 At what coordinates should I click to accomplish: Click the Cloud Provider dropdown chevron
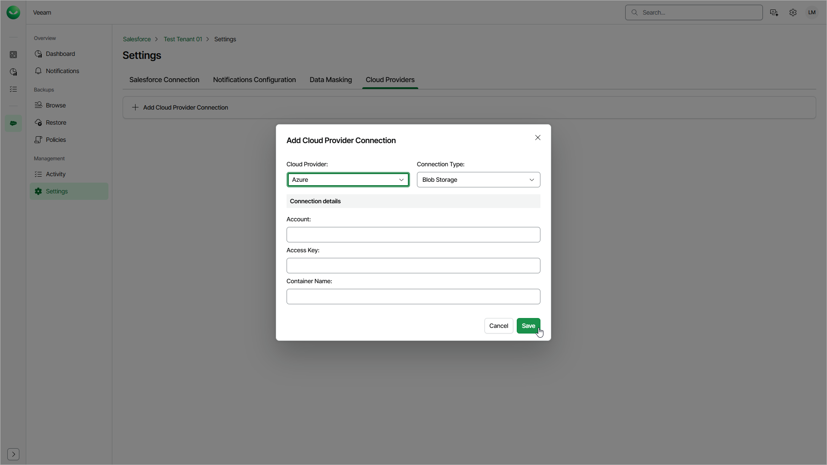[401, 180]
